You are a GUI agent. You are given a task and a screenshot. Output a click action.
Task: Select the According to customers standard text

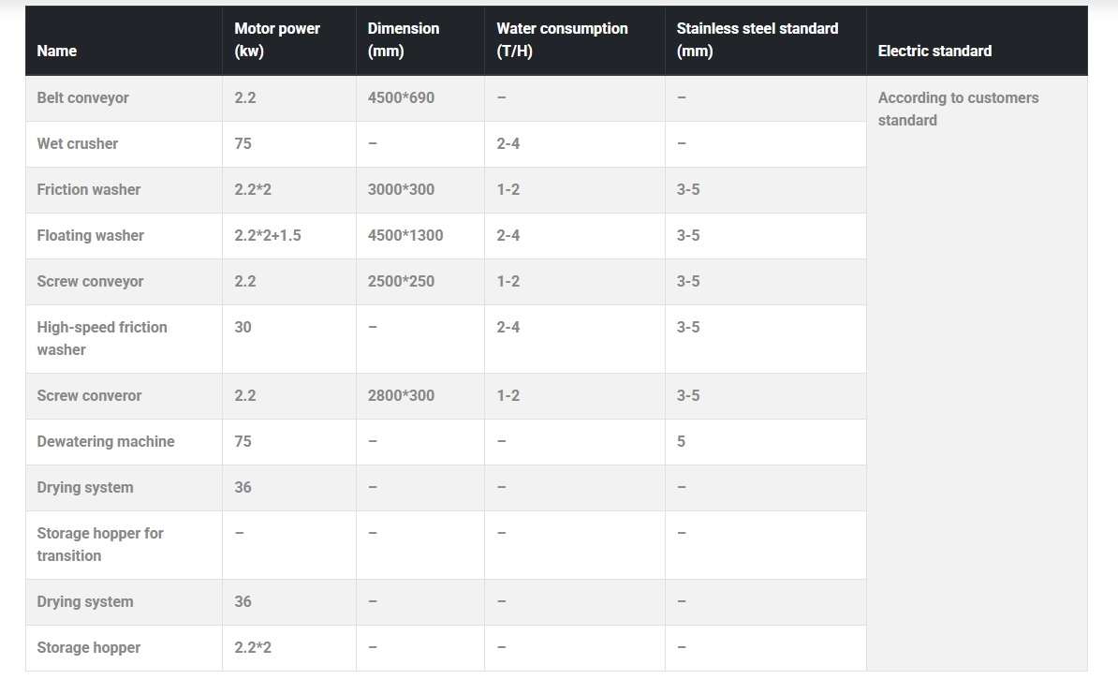pos(958,110)
